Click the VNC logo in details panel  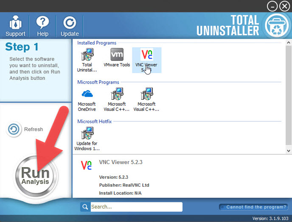coord(86,165)
